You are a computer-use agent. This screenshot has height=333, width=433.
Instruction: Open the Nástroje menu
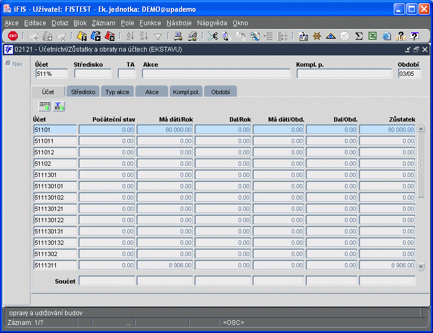pos(179,23)
